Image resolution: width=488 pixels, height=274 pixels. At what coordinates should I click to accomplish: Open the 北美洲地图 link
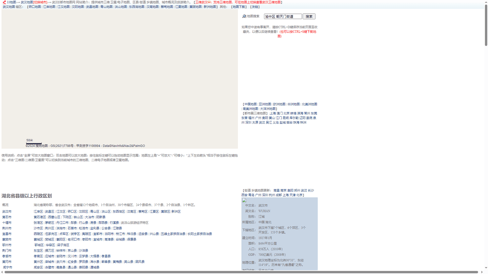click(309, 104)
